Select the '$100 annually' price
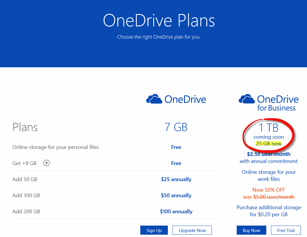Viewport: 307px width, 237px height. pyautogui.click(x=176, y=211)
